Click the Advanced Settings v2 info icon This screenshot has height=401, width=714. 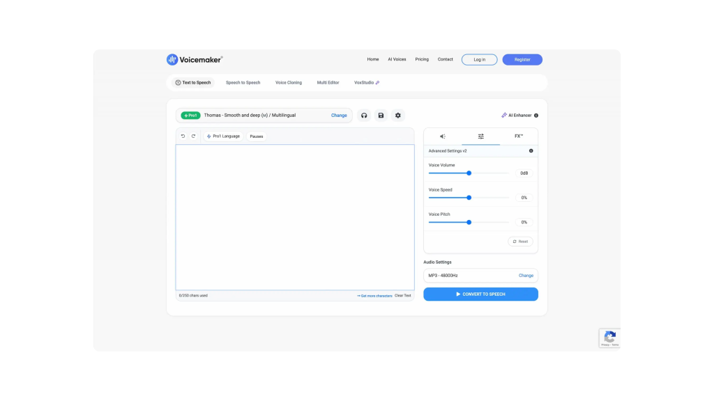pyautogui.click(x=531, y=150)
